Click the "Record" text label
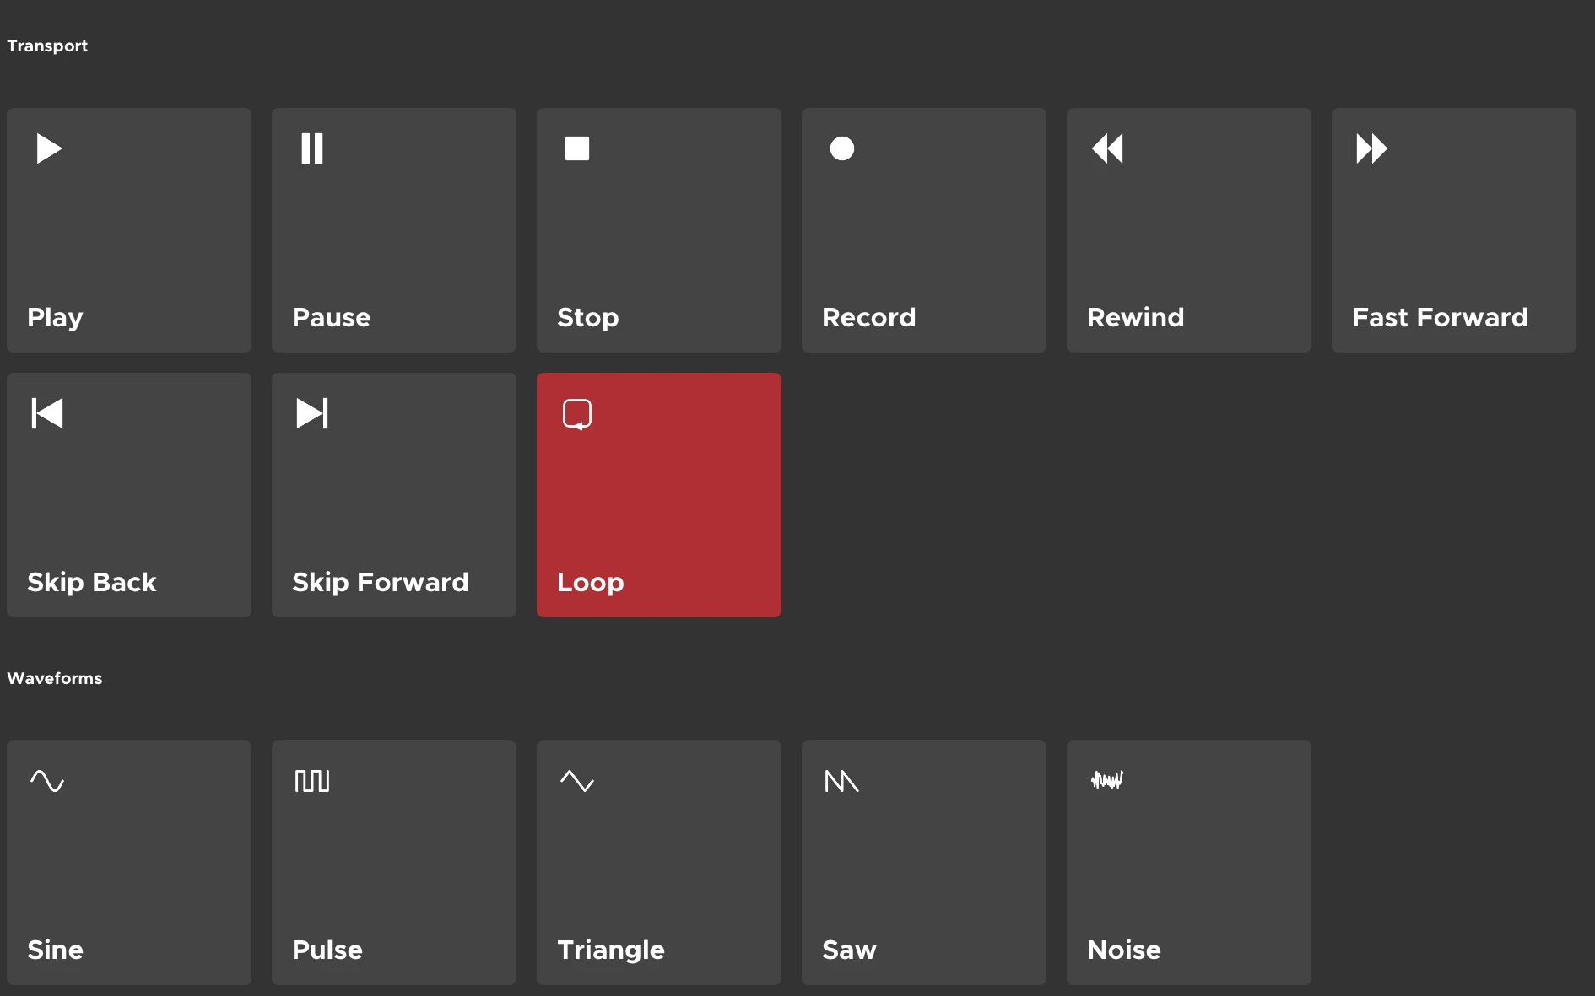Image resolution: width=1595 pixels, height=996 pixels. click(x=869, y=317)
